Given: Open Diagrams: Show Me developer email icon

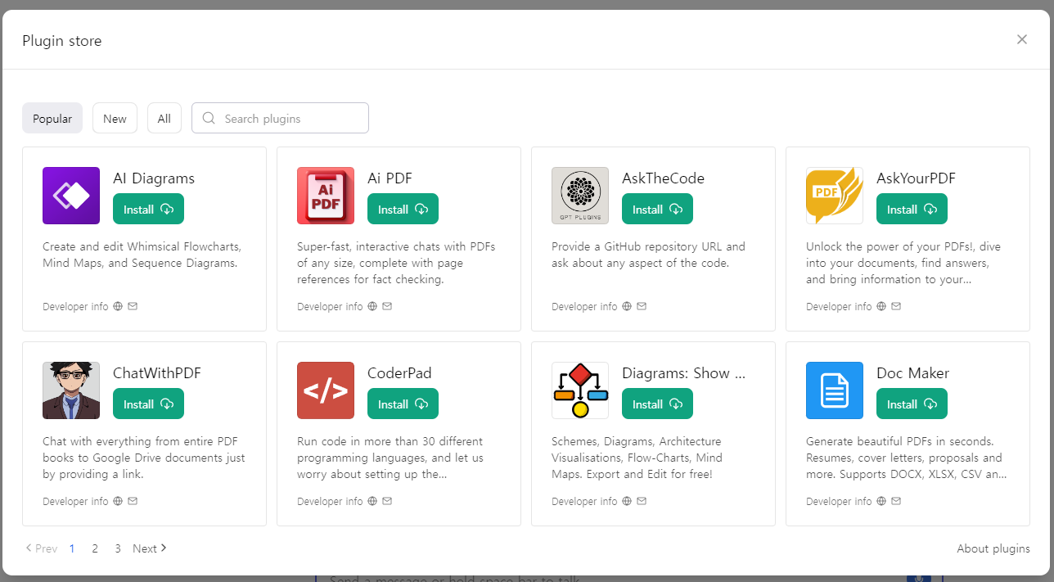Looking at the screenshot, I should [642, 501].
